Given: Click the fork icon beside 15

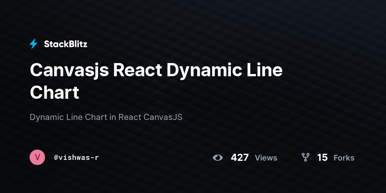Looking at the screenshot, I should coord(305,157).
